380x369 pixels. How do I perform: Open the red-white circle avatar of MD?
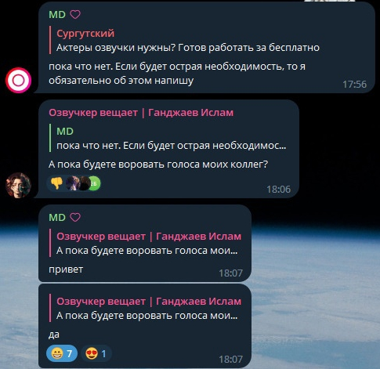point(19,81)
